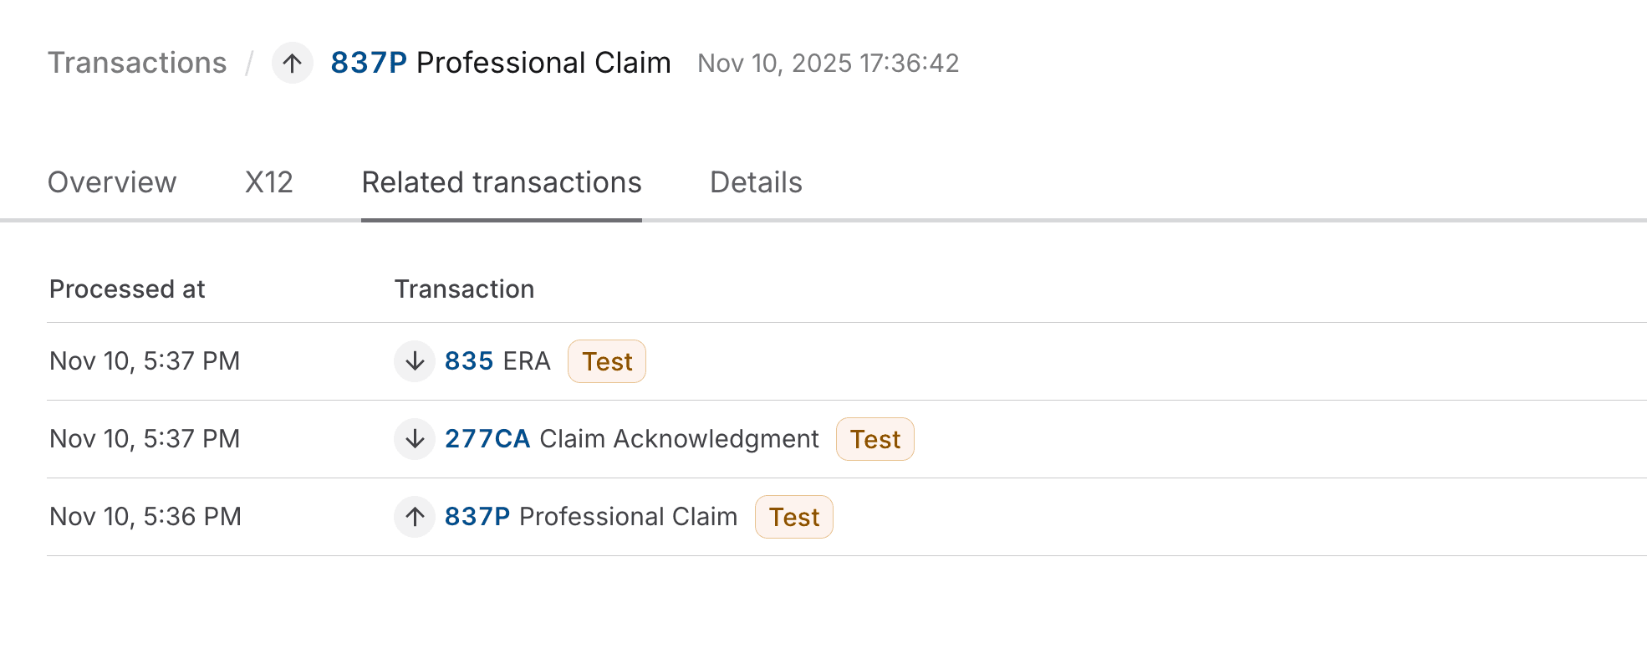Click the outbound arrow icon beside 837P header
This screenshot has height=654, width=1647.
pyautogui.click(x=292, y=63)
